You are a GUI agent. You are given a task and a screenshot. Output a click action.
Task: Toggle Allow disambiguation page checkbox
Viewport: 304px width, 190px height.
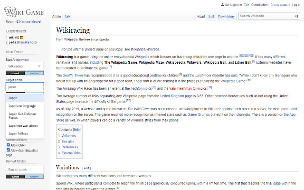[8, 150]
